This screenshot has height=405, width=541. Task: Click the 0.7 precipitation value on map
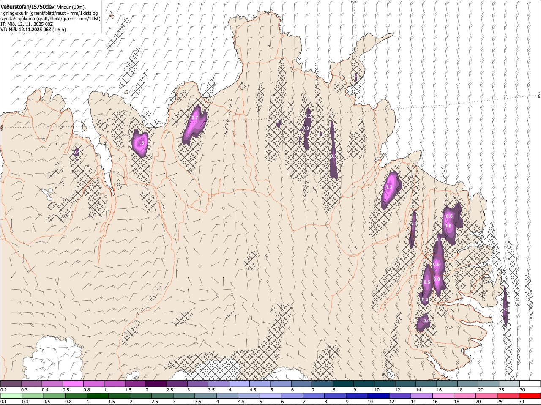(x=195, y=118)
